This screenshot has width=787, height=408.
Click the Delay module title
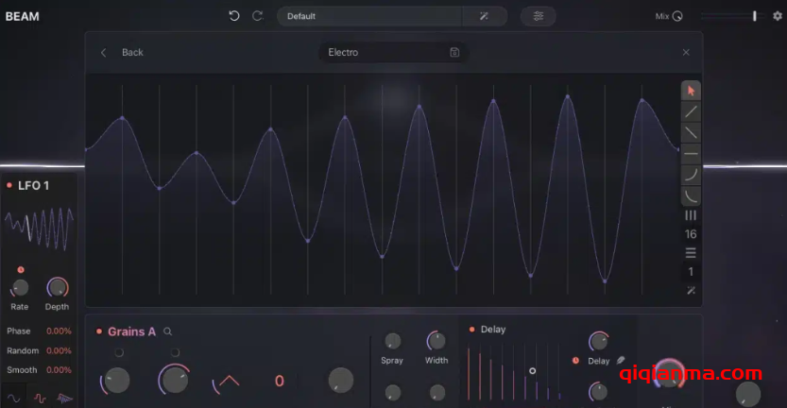[493, 330]
